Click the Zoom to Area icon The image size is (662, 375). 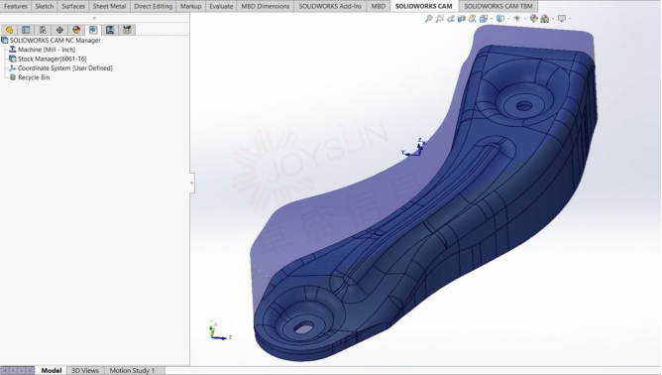coord(439,19)
